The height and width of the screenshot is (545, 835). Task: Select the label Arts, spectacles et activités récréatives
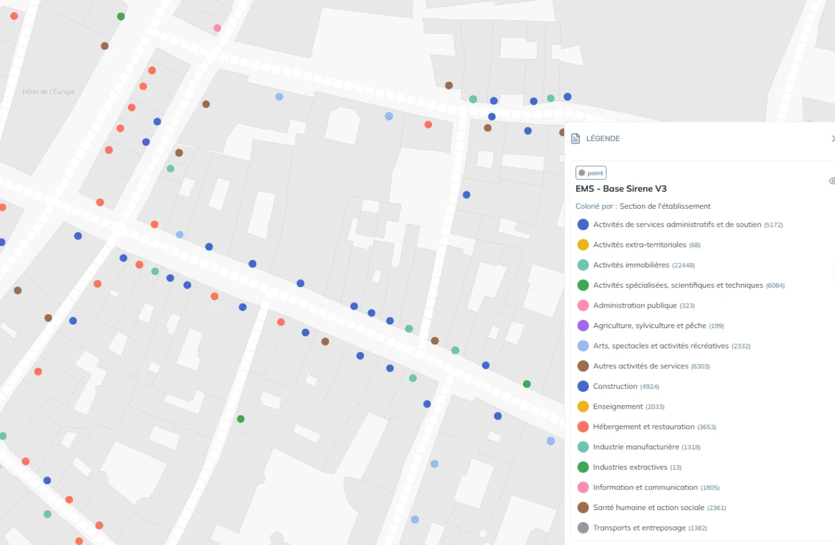click(x=661, y=346)
